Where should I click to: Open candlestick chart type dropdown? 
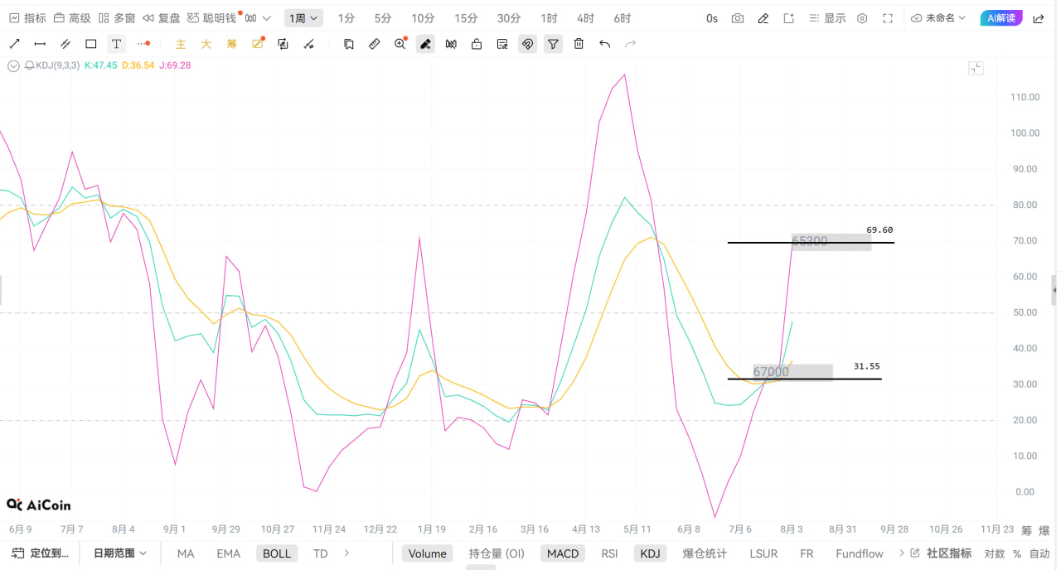(x=258, y=18)
